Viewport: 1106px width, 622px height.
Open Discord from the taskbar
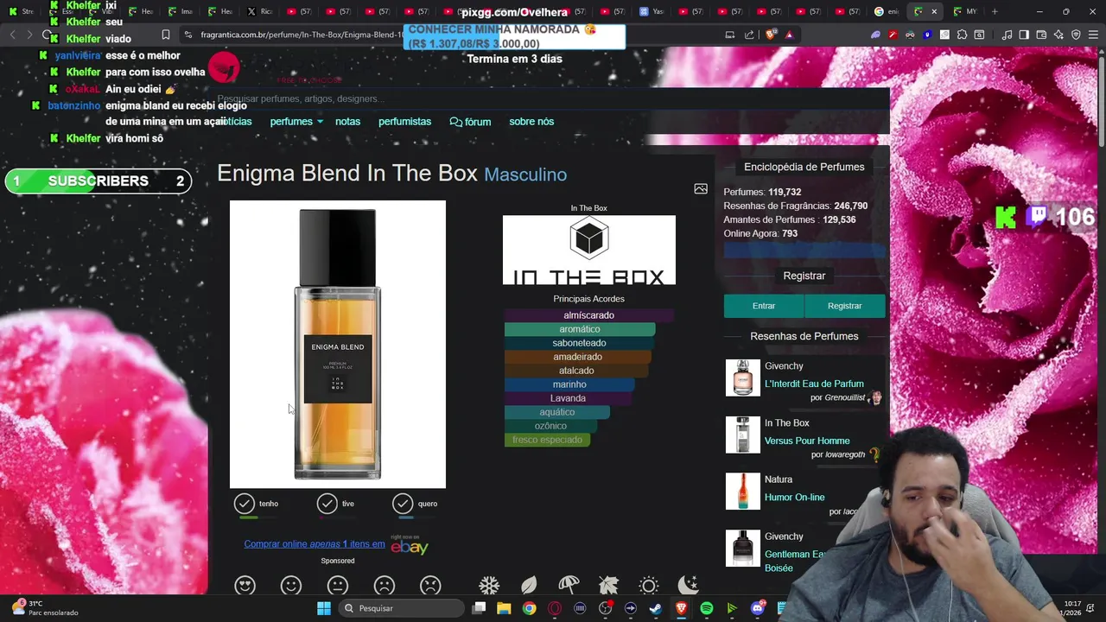[758, 608]
